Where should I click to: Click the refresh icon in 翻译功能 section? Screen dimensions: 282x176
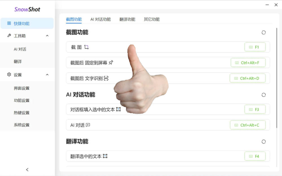264,142
